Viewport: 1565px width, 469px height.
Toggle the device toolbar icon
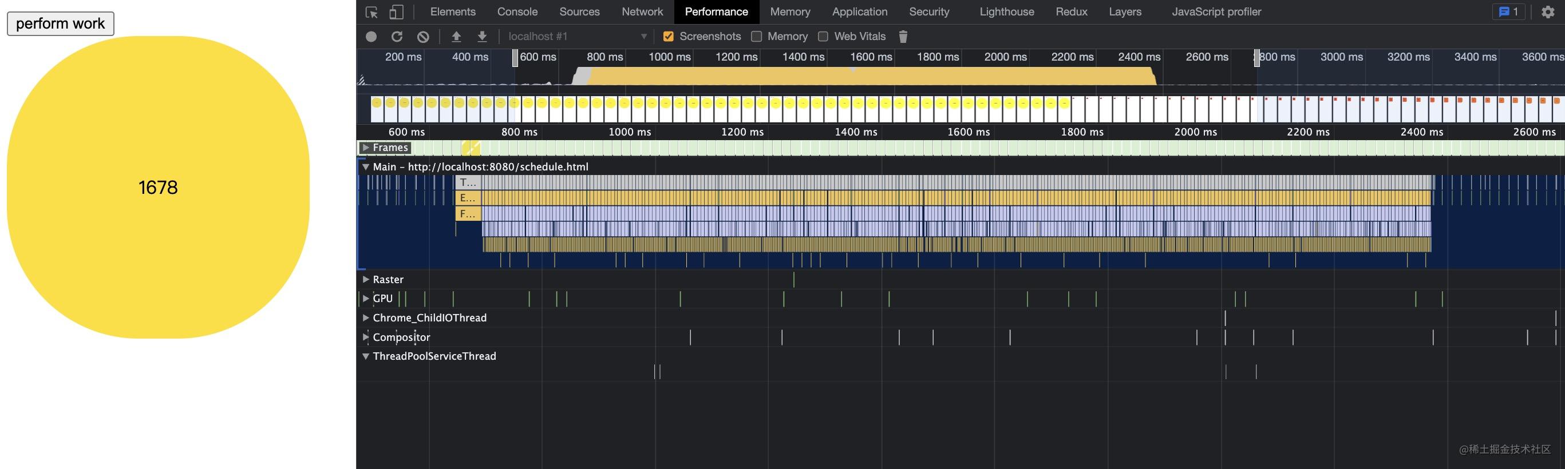[396, 12]
